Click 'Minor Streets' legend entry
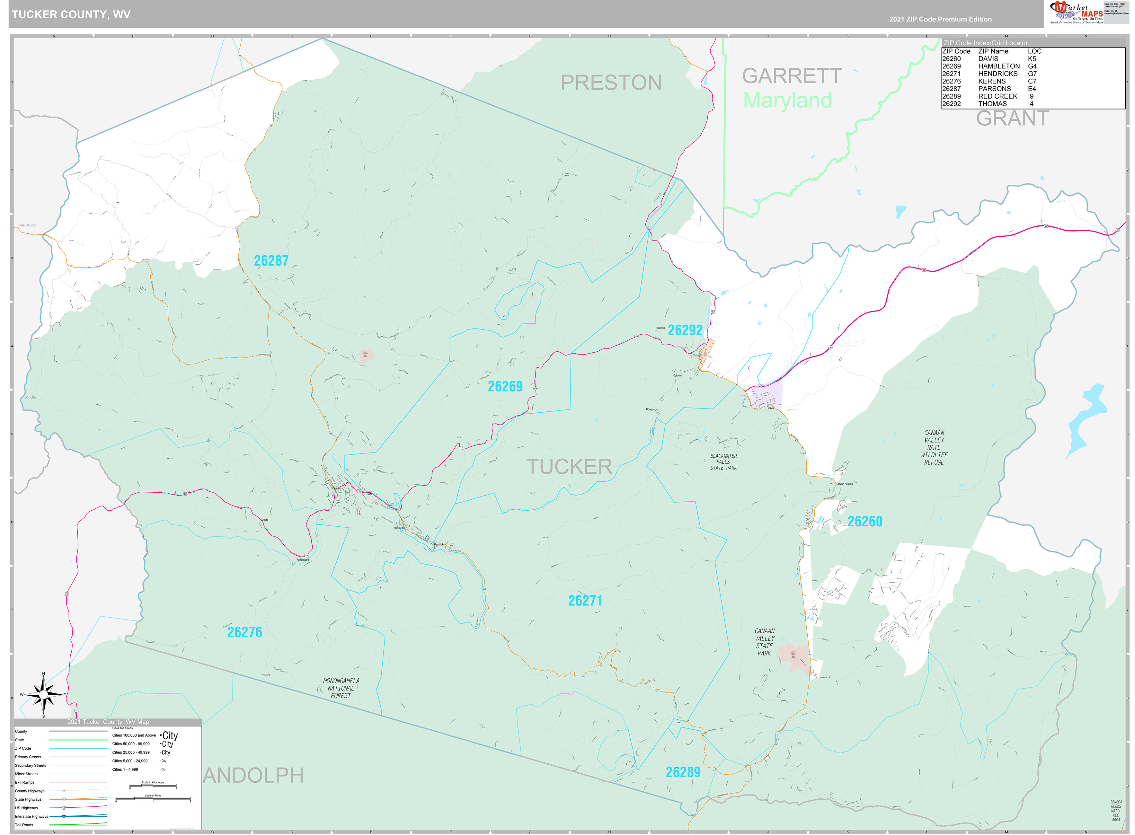 coord(26,774)
